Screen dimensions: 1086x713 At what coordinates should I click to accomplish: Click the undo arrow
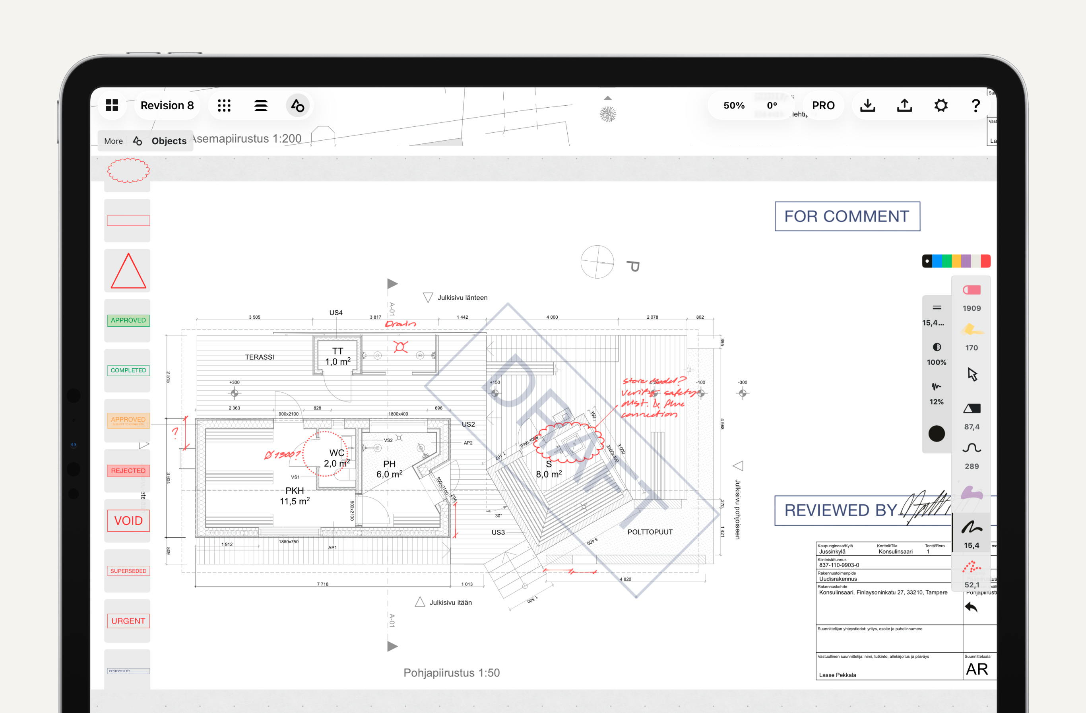(971, 607)
